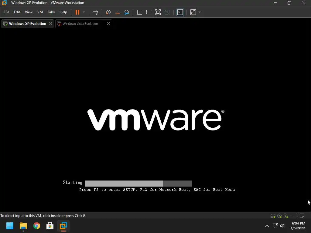Revert VM to the previous snapshot

118,12
